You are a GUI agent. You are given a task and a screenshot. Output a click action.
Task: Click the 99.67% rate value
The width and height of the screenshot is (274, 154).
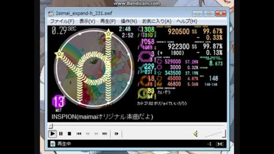point(213,31)
